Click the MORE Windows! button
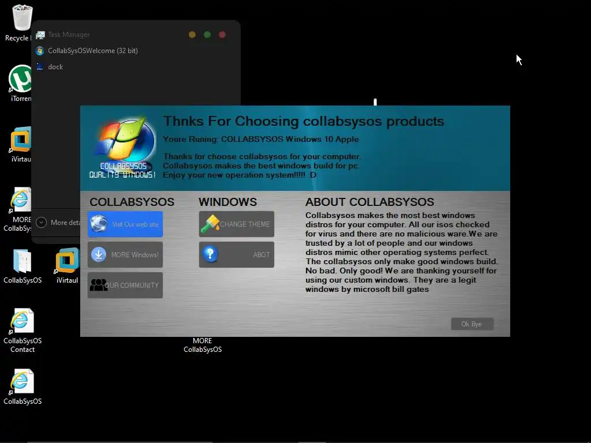The height and width of the screenshot is (443, 591). 125,254
